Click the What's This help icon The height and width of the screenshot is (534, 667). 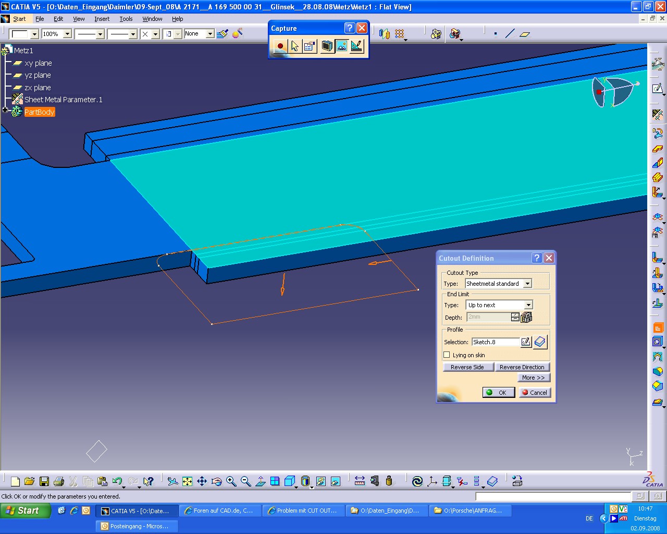(x=149, y=481)
